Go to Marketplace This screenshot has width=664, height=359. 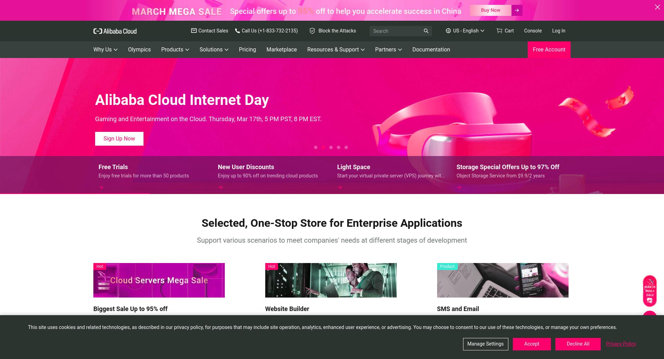pyautogui.click(x=282, y=50)
